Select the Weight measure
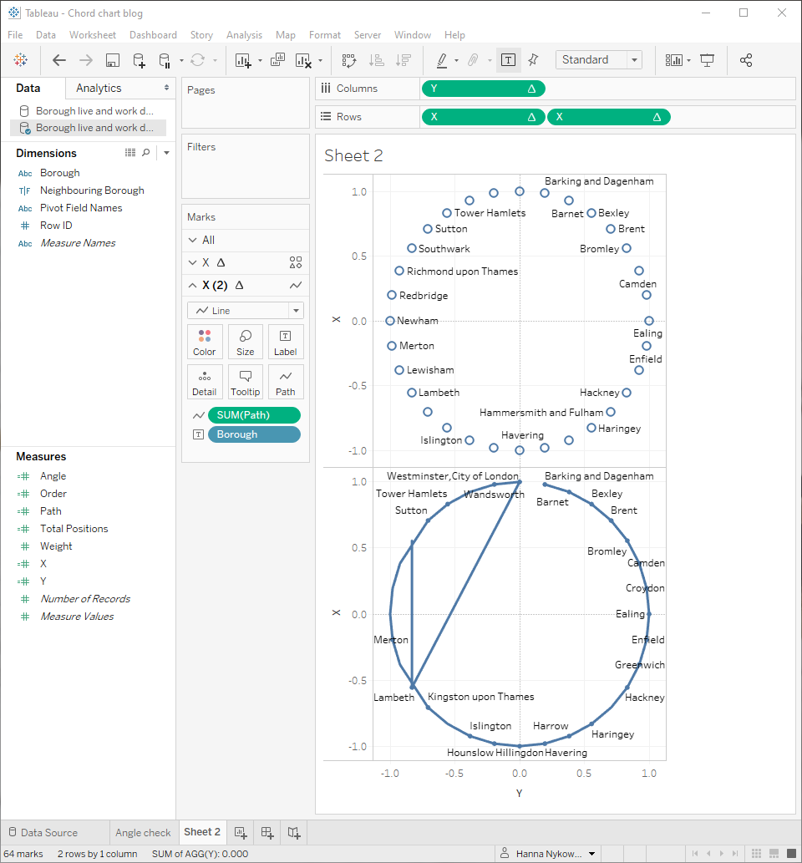Screen dimensions: 802x863 56,546
